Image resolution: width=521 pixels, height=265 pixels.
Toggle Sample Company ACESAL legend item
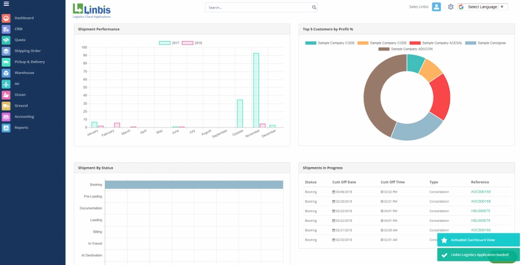436,43
